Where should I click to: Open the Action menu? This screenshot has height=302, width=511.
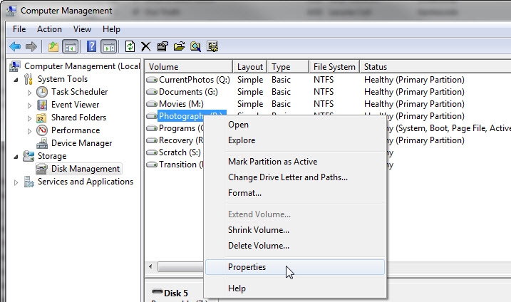click(49, 29)
